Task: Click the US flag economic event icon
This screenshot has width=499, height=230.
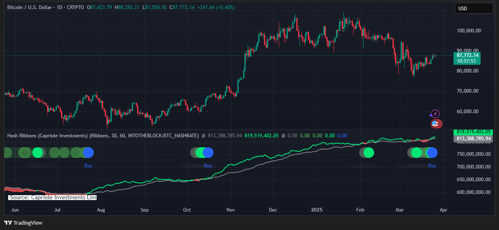Action: tap(435, 123)
